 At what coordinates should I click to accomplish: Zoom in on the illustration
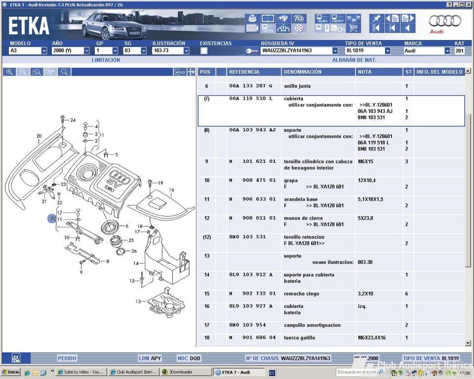point(10,72)
